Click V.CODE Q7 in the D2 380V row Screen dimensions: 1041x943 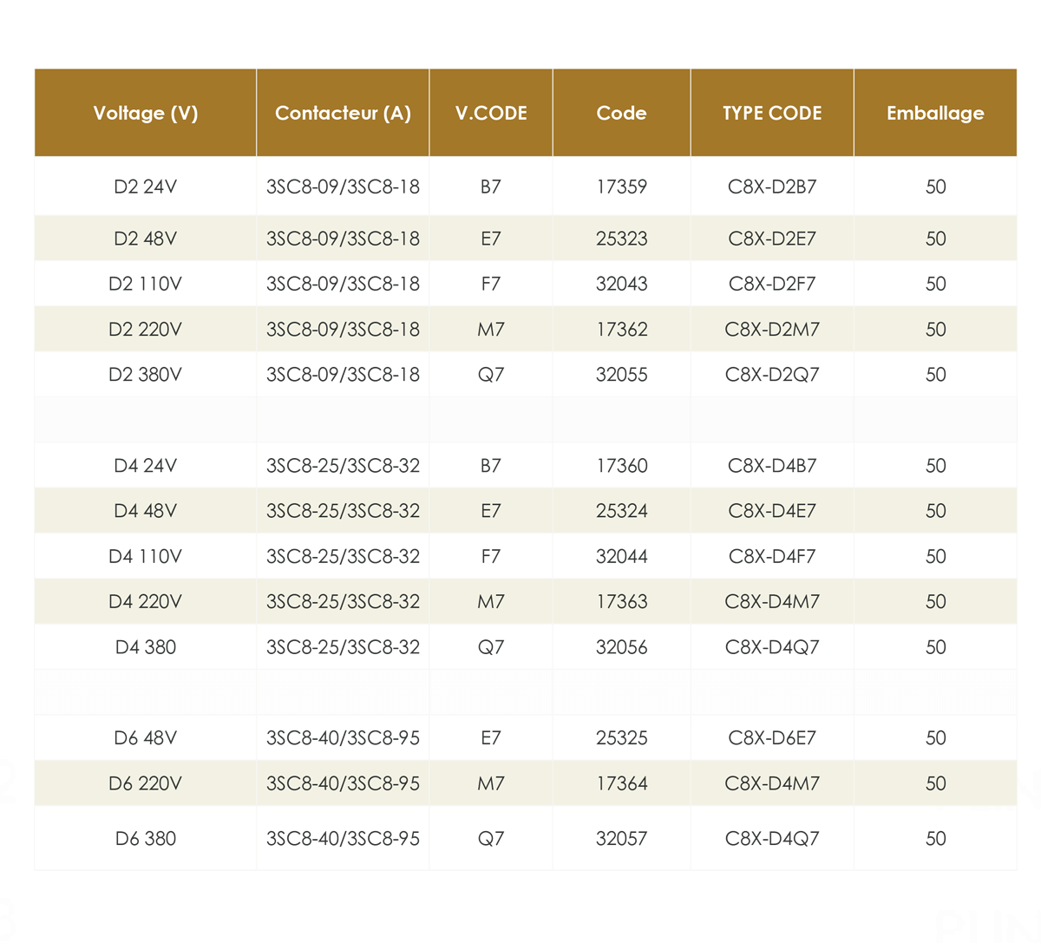coord(491,375)
